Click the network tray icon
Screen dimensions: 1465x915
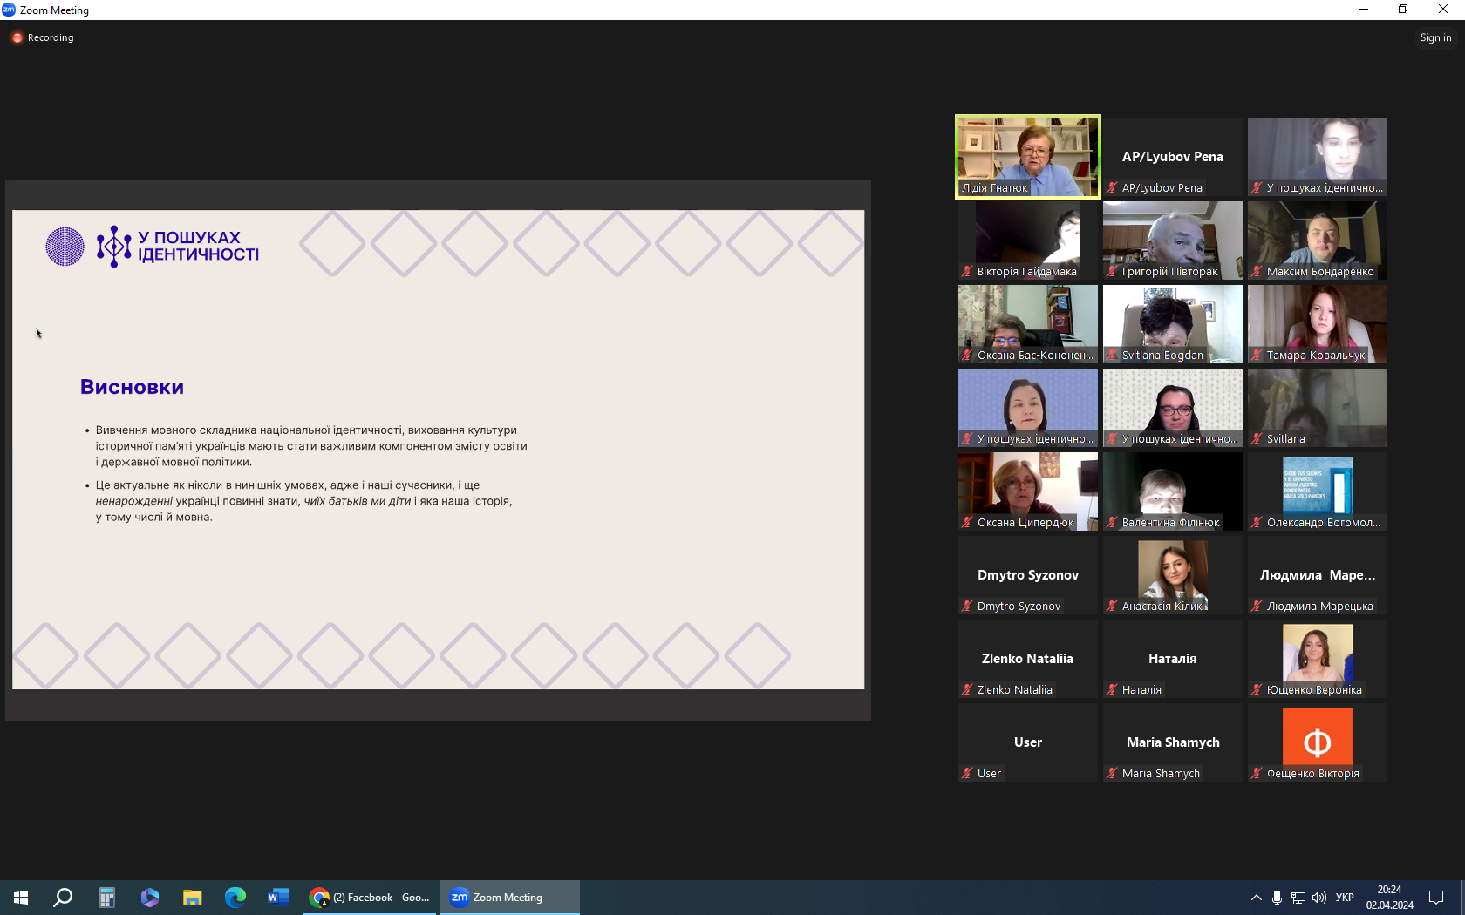click(1298, 897)
